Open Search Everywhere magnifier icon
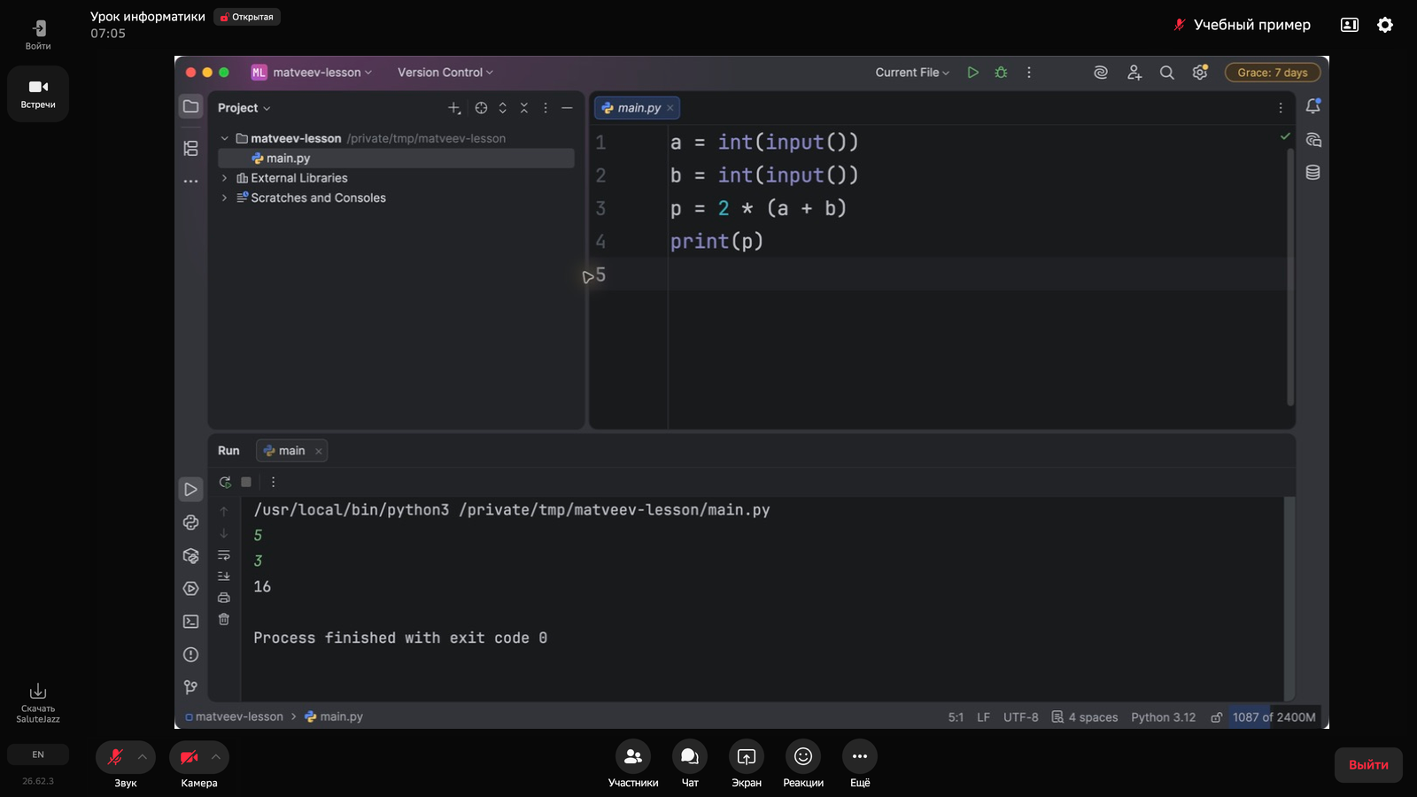 1167,73
